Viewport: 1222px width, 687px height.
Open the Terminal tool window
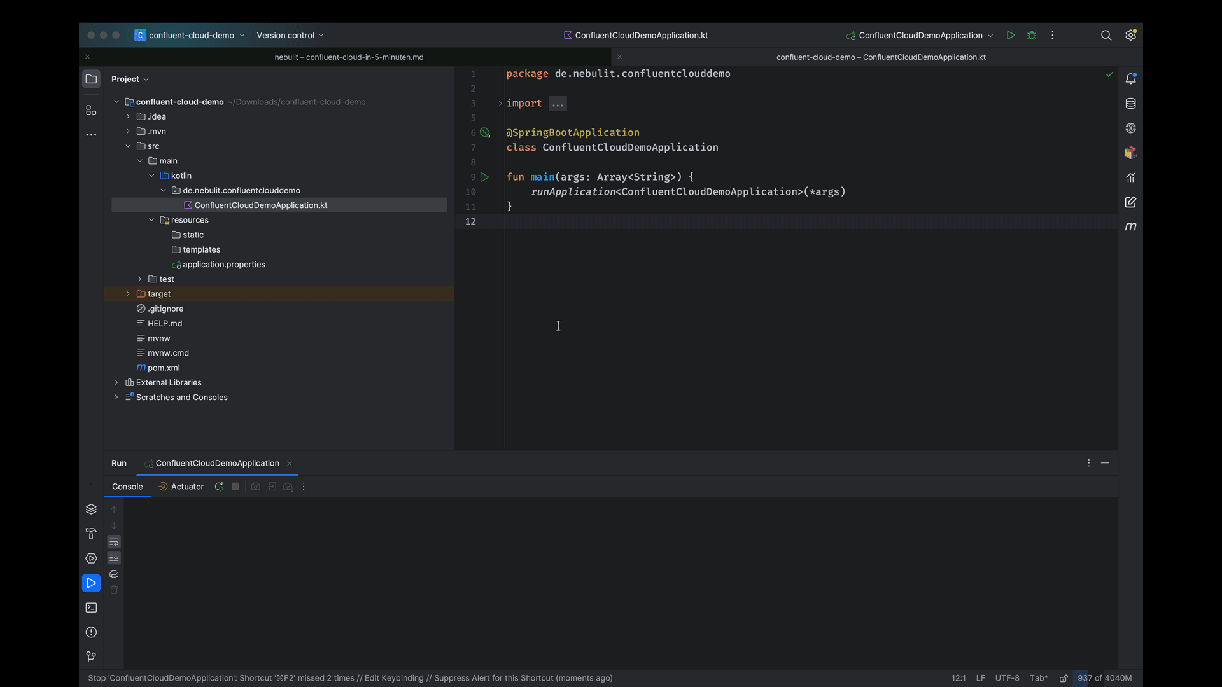pos(91,607)
